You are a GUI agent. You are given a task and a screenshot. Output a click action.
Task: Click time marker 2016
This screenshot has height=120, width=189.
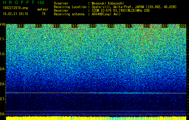(x=111, y=26)
